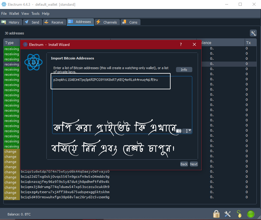This screenshot has height=220, width=261.
Task: Switch to the Send tab
Action: pos(33,22)
